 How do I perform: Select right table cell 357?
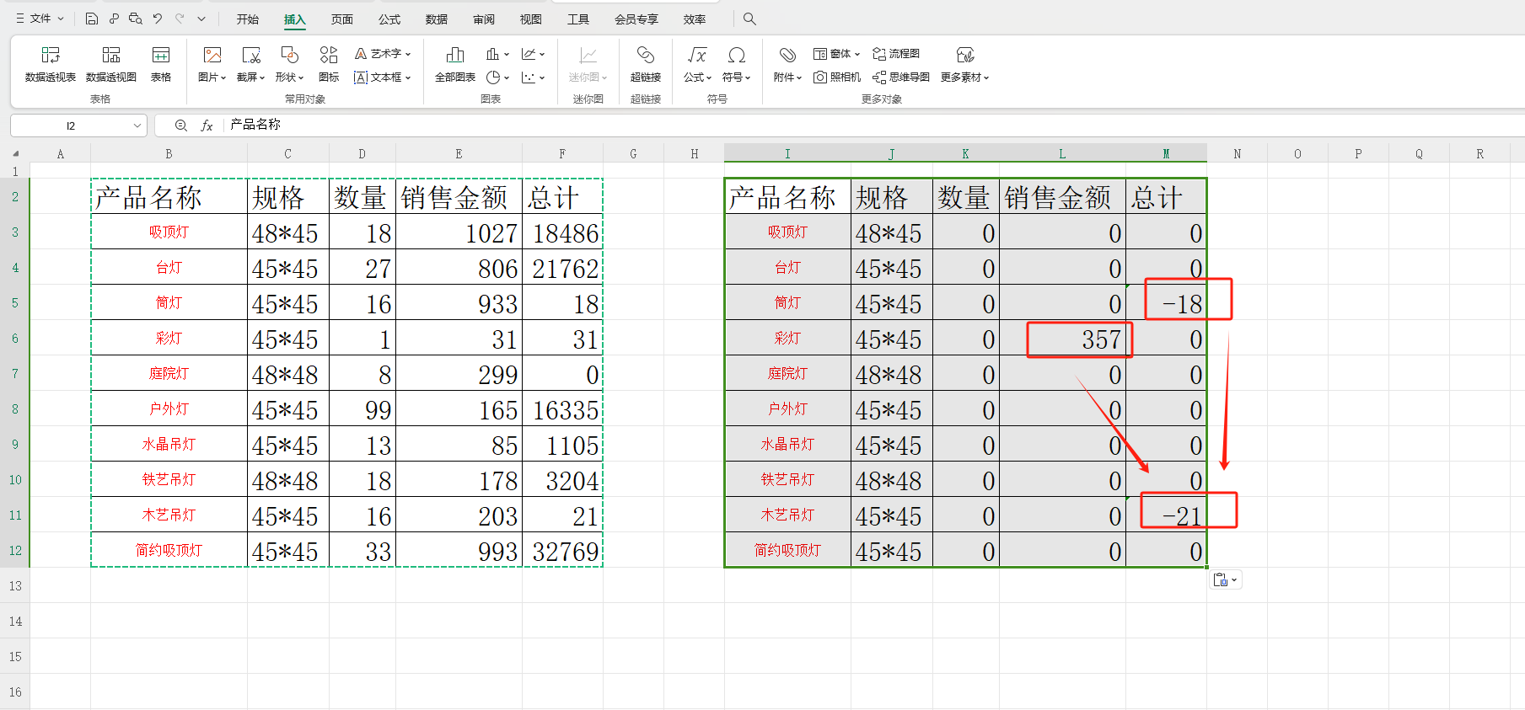coord(1062,338)
